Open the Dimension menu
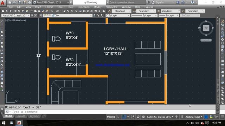 [84, 7]
